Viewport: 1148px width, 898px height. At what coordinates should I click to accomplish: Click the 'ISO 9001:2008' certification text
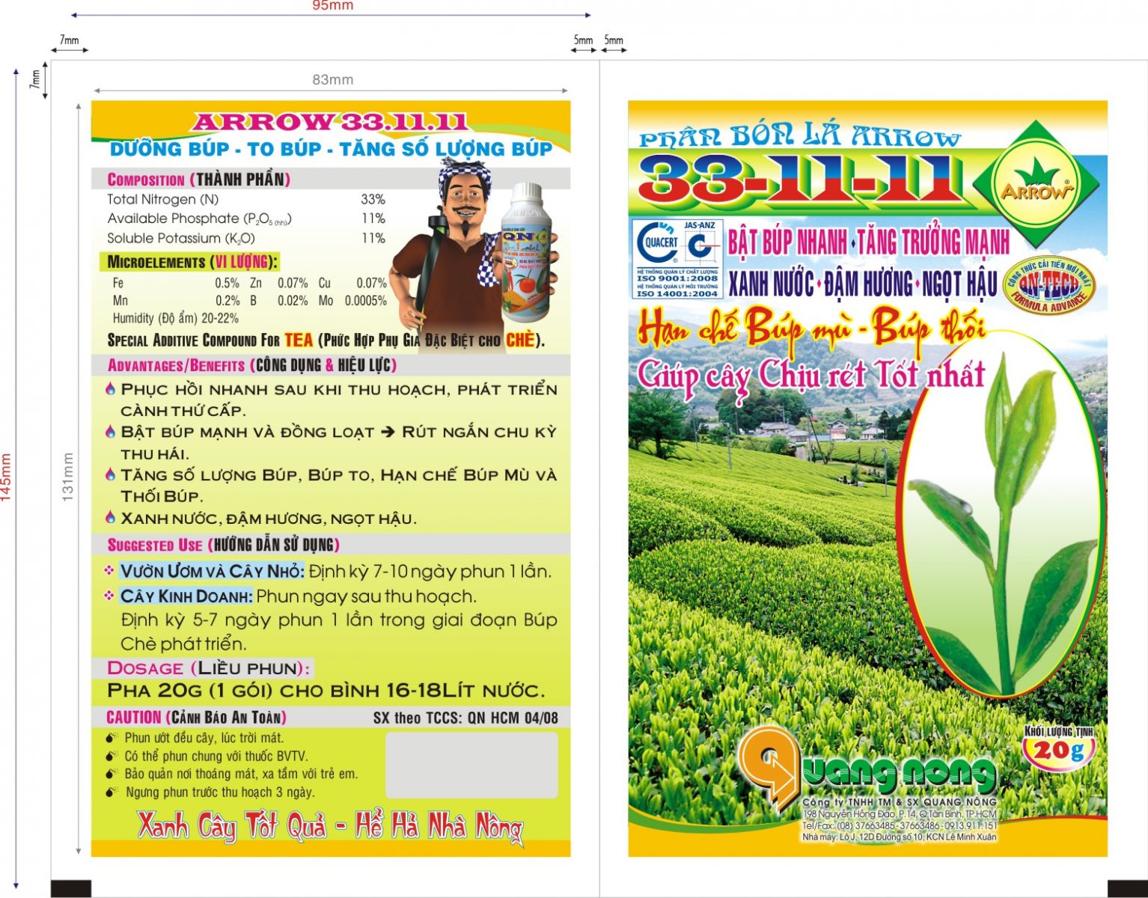click(x=677, y=278)
